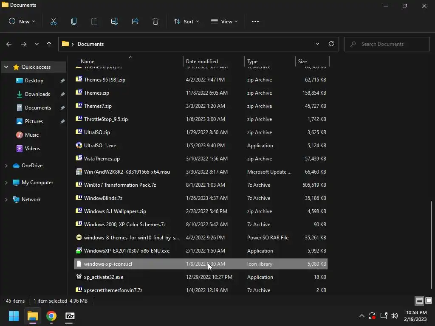Image resolution: width=435 pixels, height=326 pixels.
Task: Expand the My Computer tree node
Action: [6, 183]
